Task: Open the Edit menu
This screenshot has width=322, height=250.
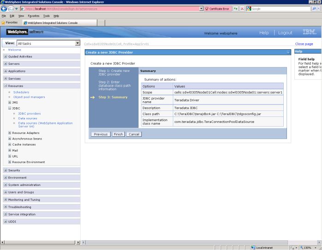Action: [x=12, y=16]
